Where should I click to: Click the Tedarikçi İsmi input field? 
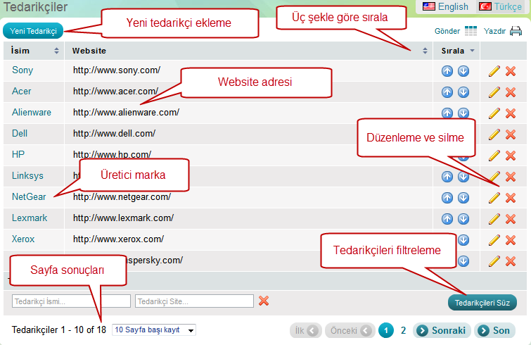click(71, 301)
